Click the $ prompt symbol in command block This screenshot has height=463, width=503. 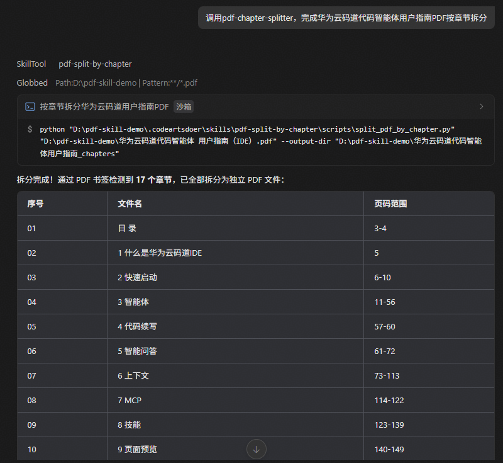30,129
